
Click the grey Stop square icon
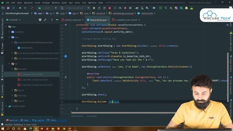130,8
